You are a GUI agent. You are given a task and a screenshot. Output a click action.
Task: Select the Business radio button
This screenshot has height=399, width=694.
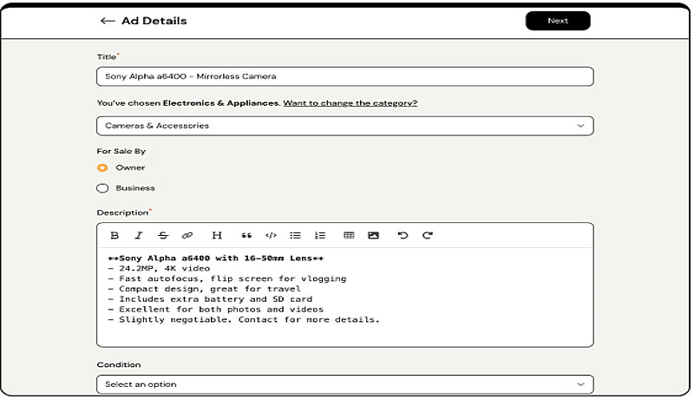pyautogui.click(x=102, y=188)
